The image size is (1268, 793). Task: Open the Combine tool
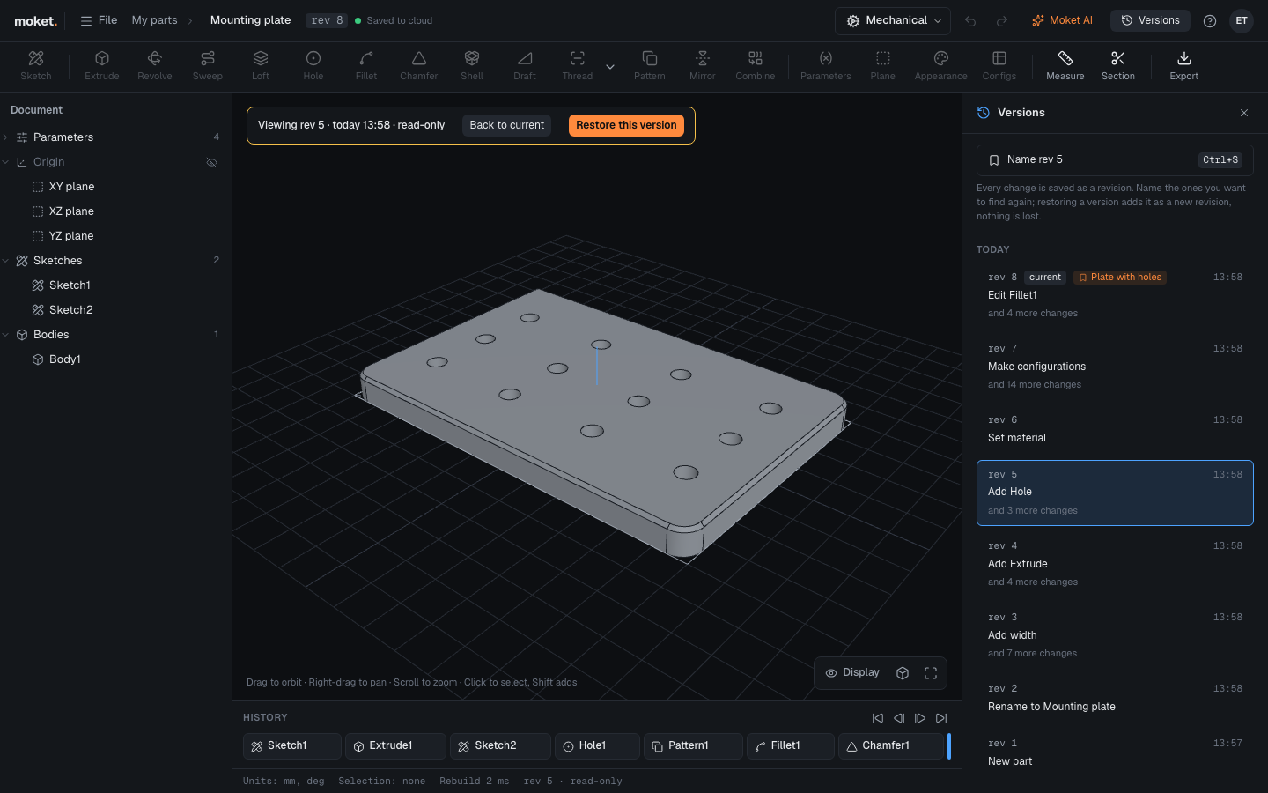pos(756,66)
